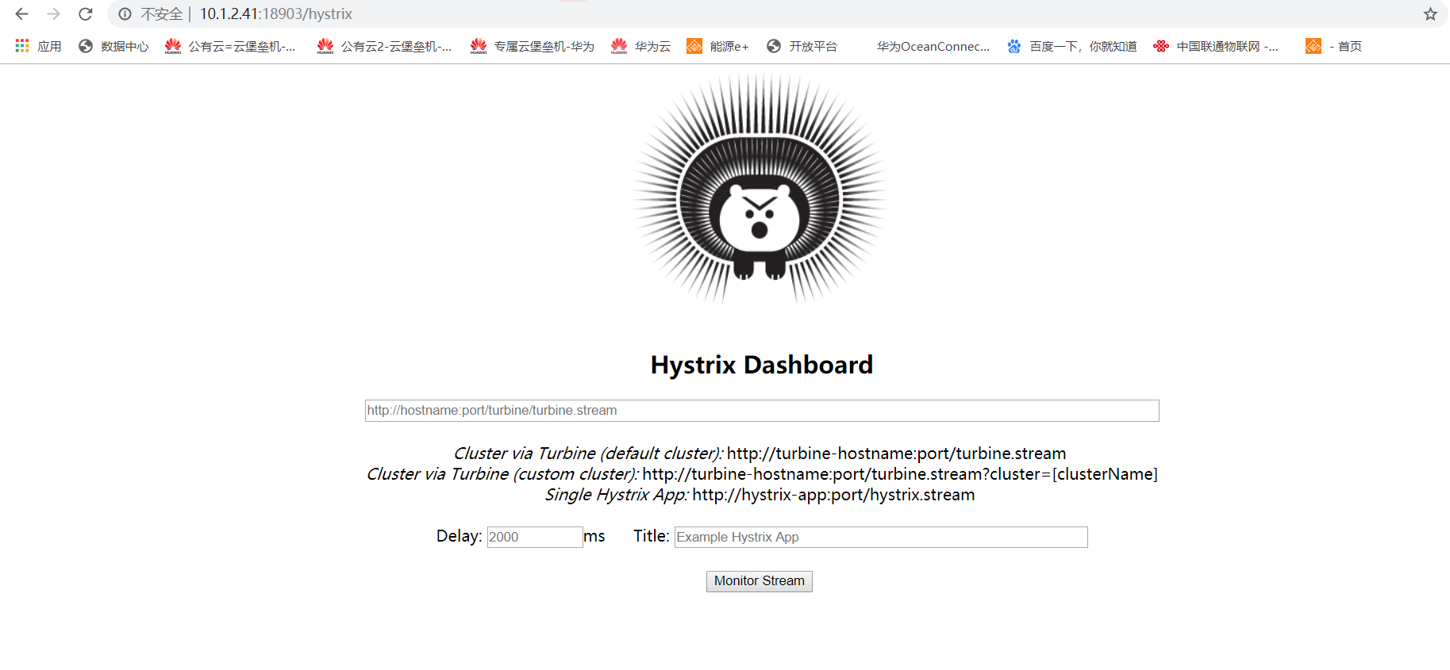1450x670 pixels.
Task: Click the address bar URL 10.1.2.41:18903/hystrix
Action: (275, 14)
